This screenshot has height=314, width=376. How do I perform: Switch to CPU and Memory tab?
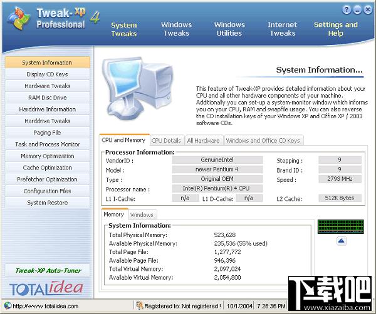click(123, 140)
